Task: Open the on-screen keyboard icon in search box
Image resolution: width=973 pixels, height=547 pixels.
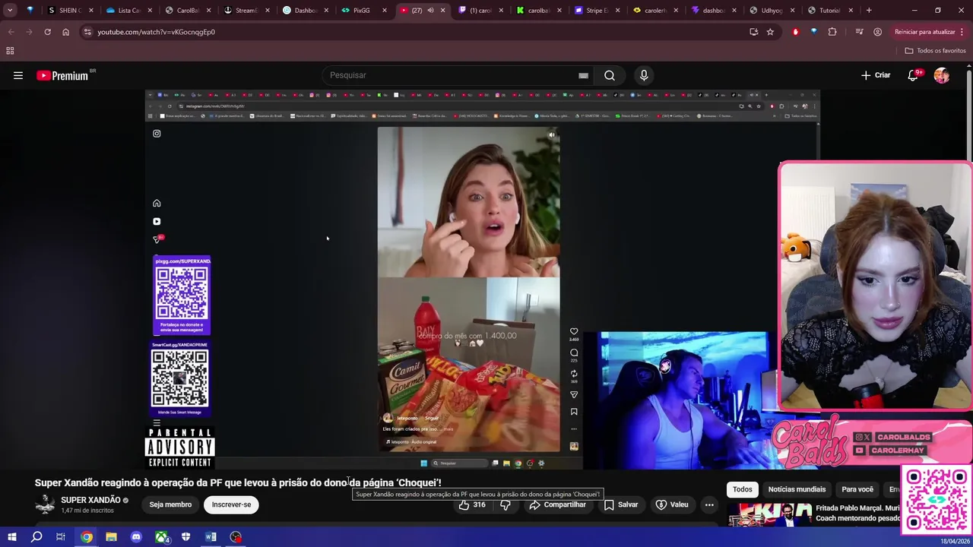Action: pos(583,75)
